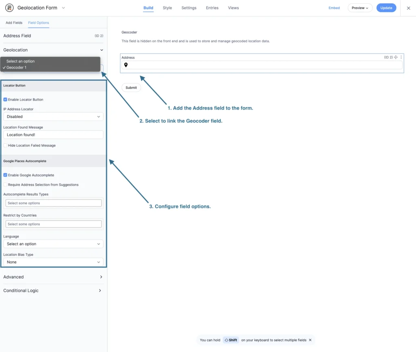
Task: Open the Location Bias Type dropdown
Action: click(x=53, y=262)
